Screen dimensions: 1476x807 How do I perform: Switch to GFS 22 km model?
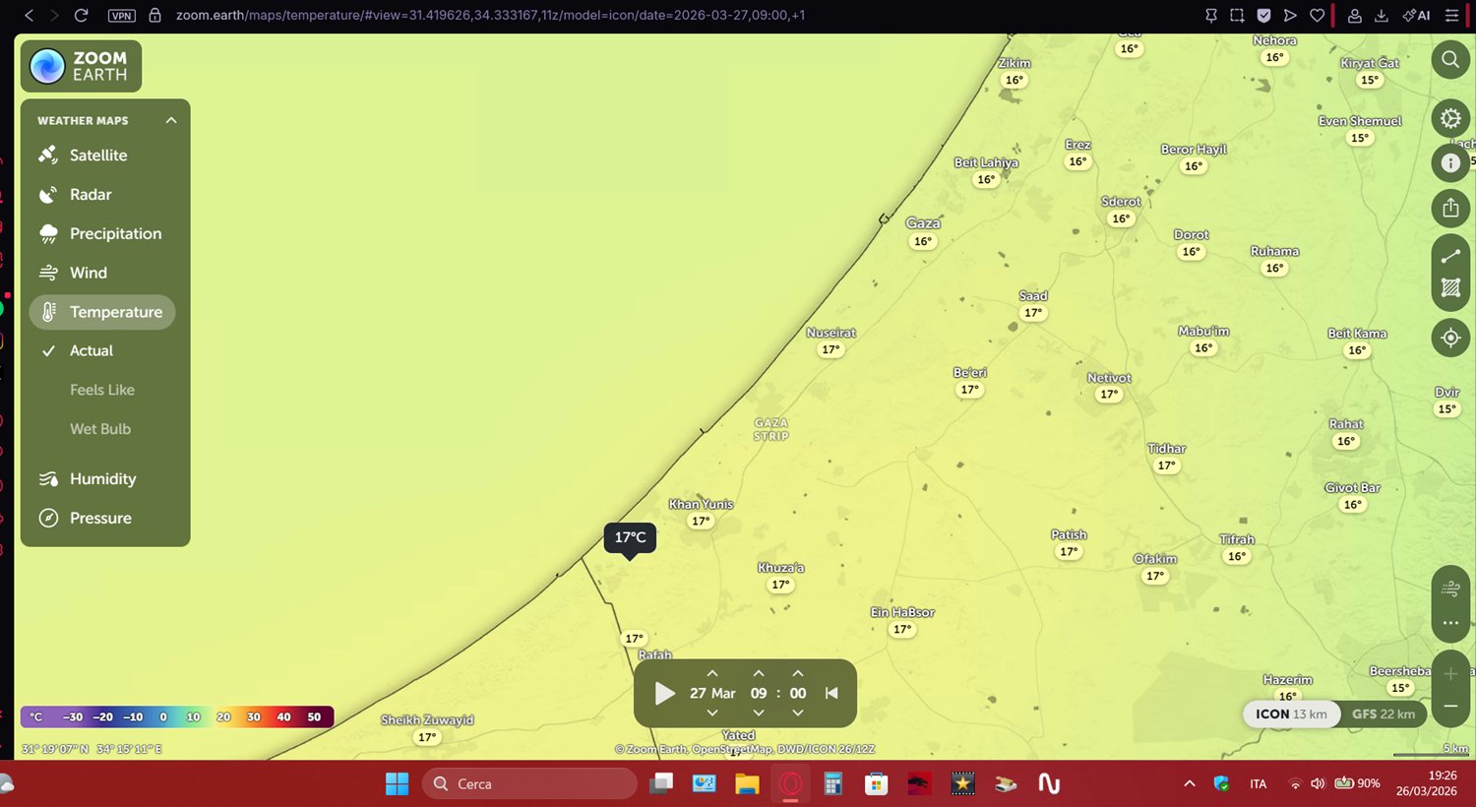(x=1384, y=714)
